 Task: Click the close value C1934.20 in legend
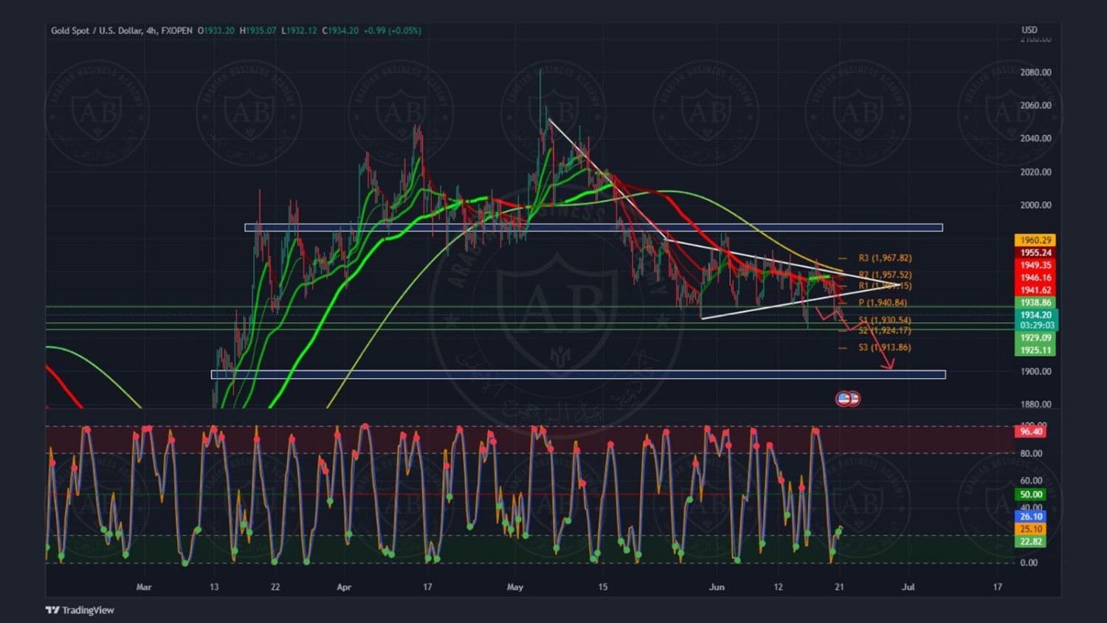point(340,30)
